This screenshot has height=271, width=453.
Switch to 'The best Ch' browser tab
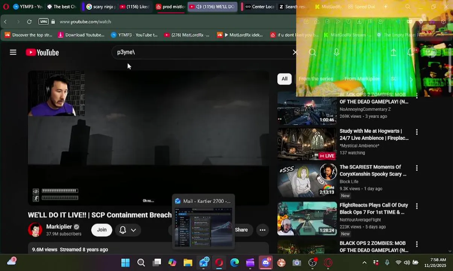pos(61,6)
